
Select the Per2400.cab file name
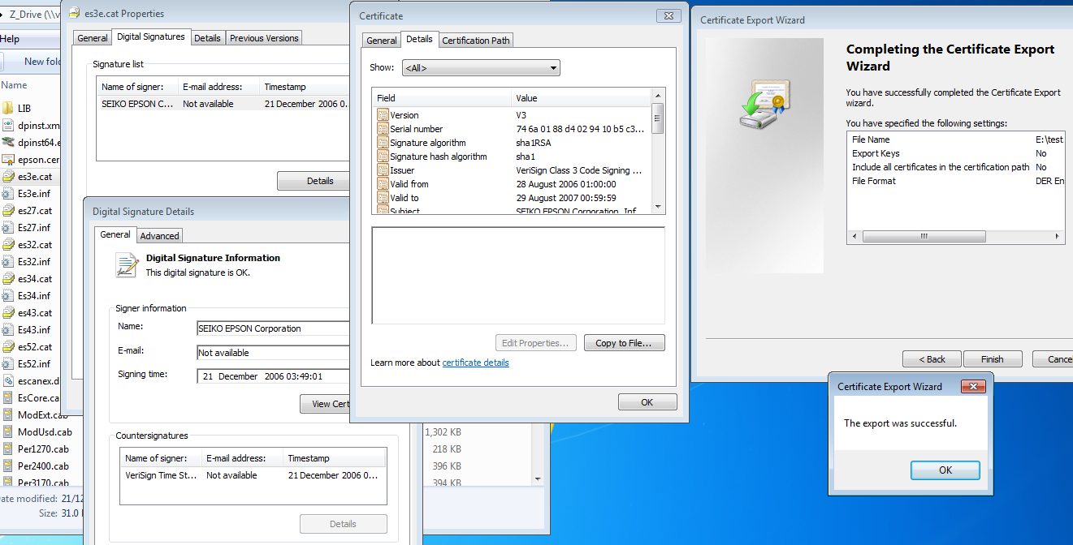point(43,466)
